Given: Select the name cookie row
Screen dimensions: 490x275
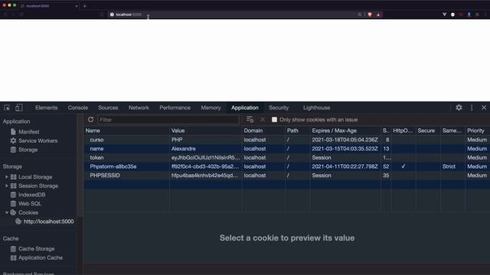Looking at the screenshot, I should 286,149.
